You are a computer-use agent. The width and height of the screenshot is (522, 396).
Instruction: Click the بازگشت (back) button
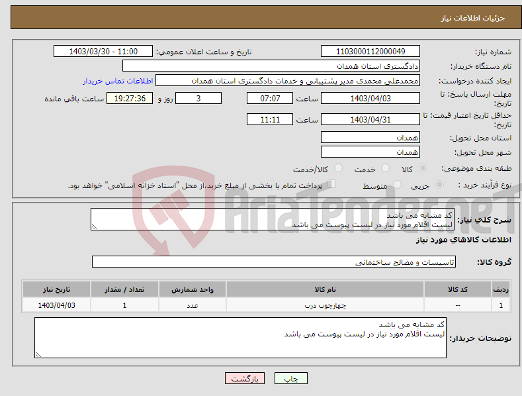pyautogui.click(x=245, y=378)
